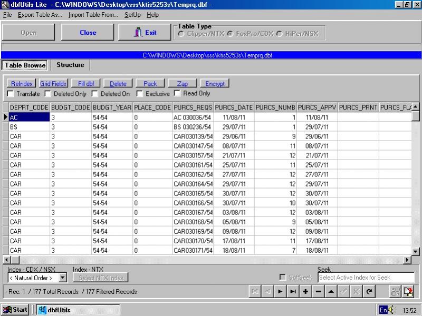This screenshot has width=422, height=316.
Task: Click horizontal scrollbar right arrow
Action: 407,260
